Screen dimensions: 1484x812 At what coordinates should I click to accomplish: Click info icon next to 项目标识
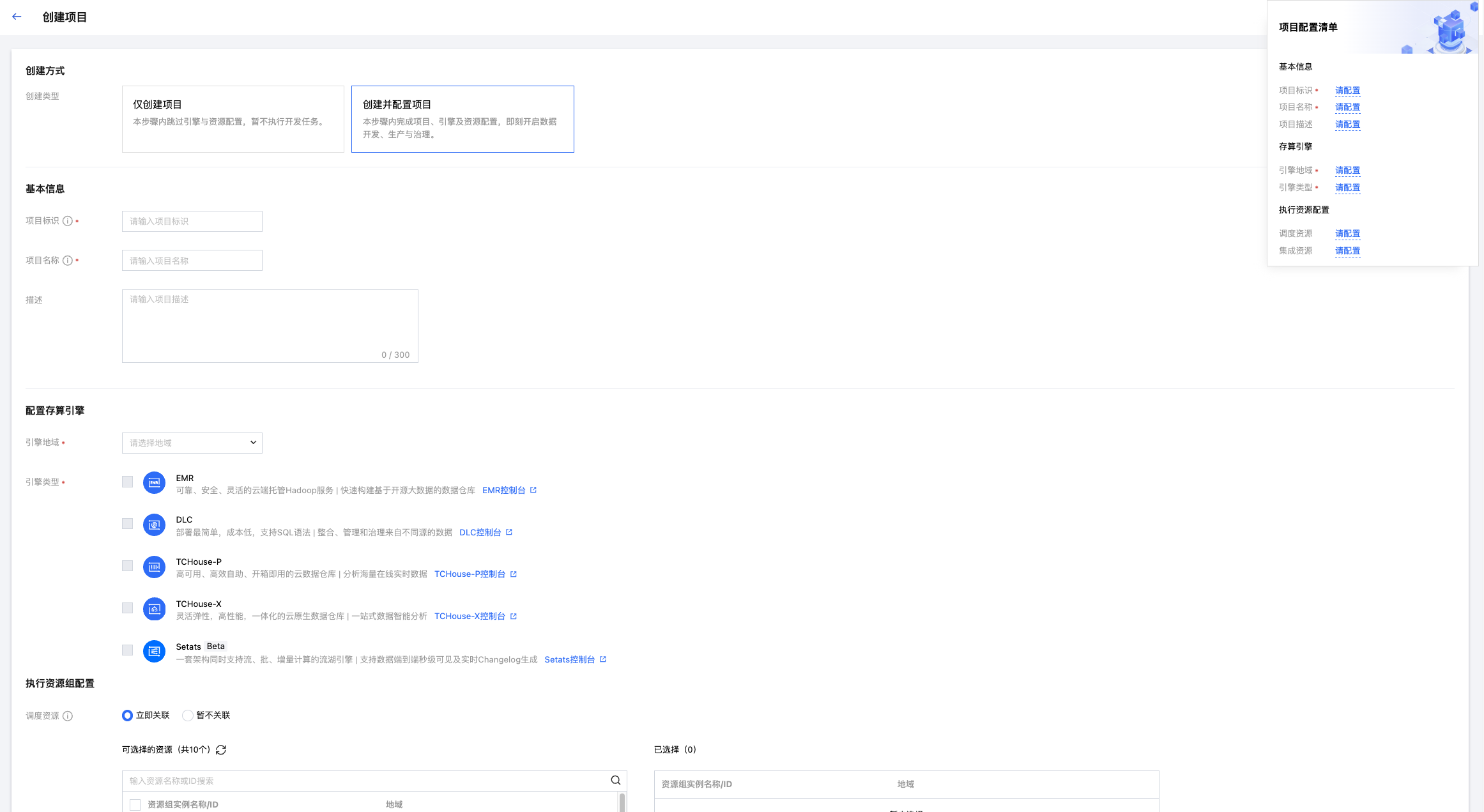[x=68, y=221]
